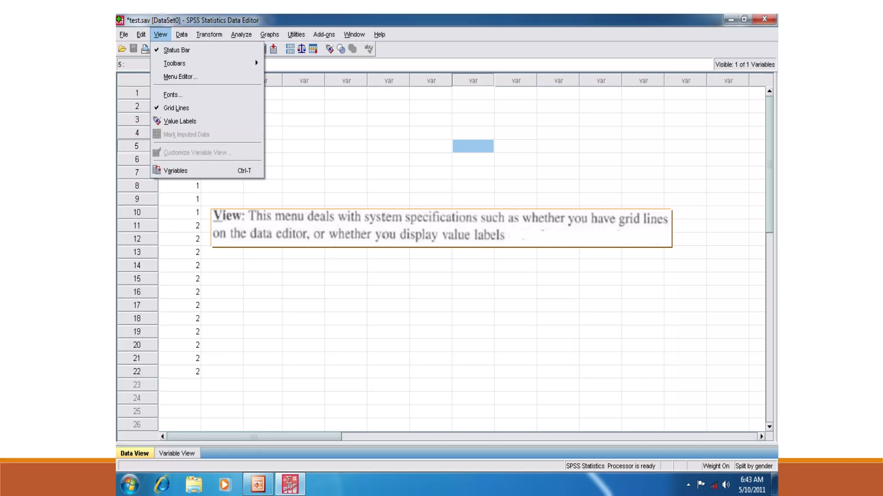Toggle Value Labels in View menu
This screenshot has width=883, height=496.
179,121
